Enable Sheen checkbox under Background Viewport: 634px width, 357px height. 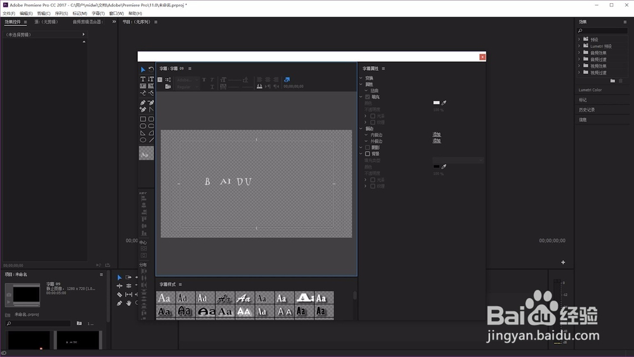[373, 180]
